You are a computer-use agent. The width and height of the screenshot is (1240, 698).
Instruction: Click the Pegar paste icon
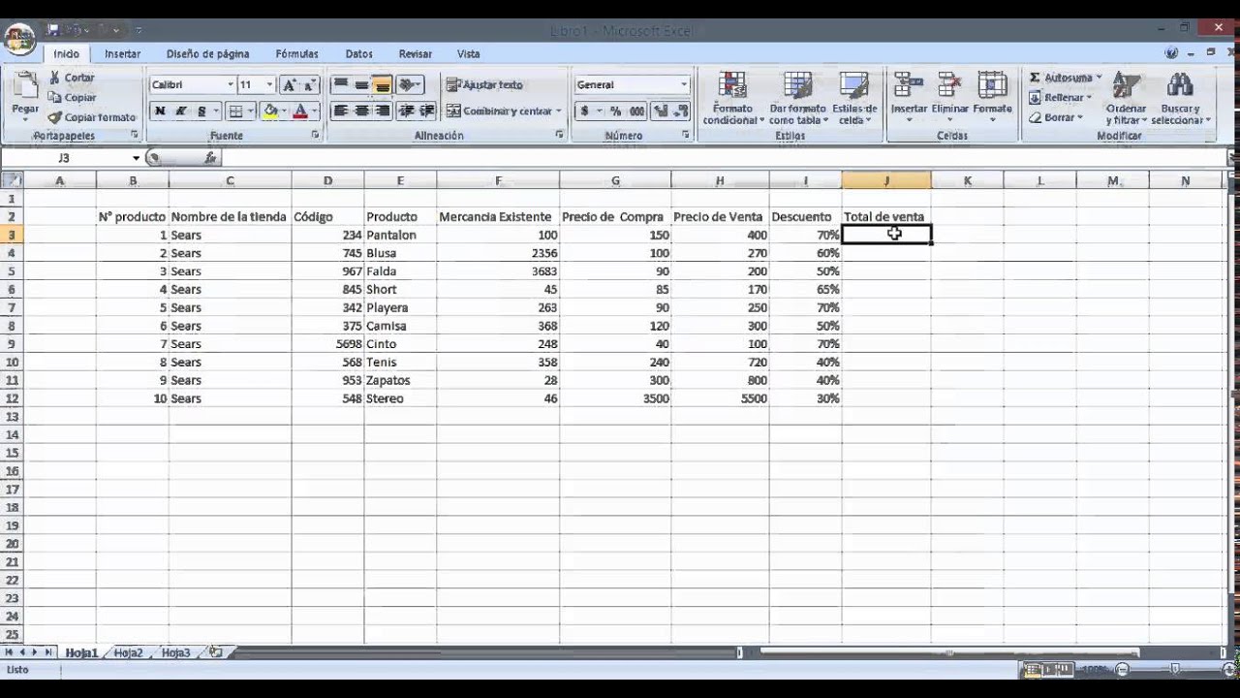pyautogui.click(x=25, y=87)
